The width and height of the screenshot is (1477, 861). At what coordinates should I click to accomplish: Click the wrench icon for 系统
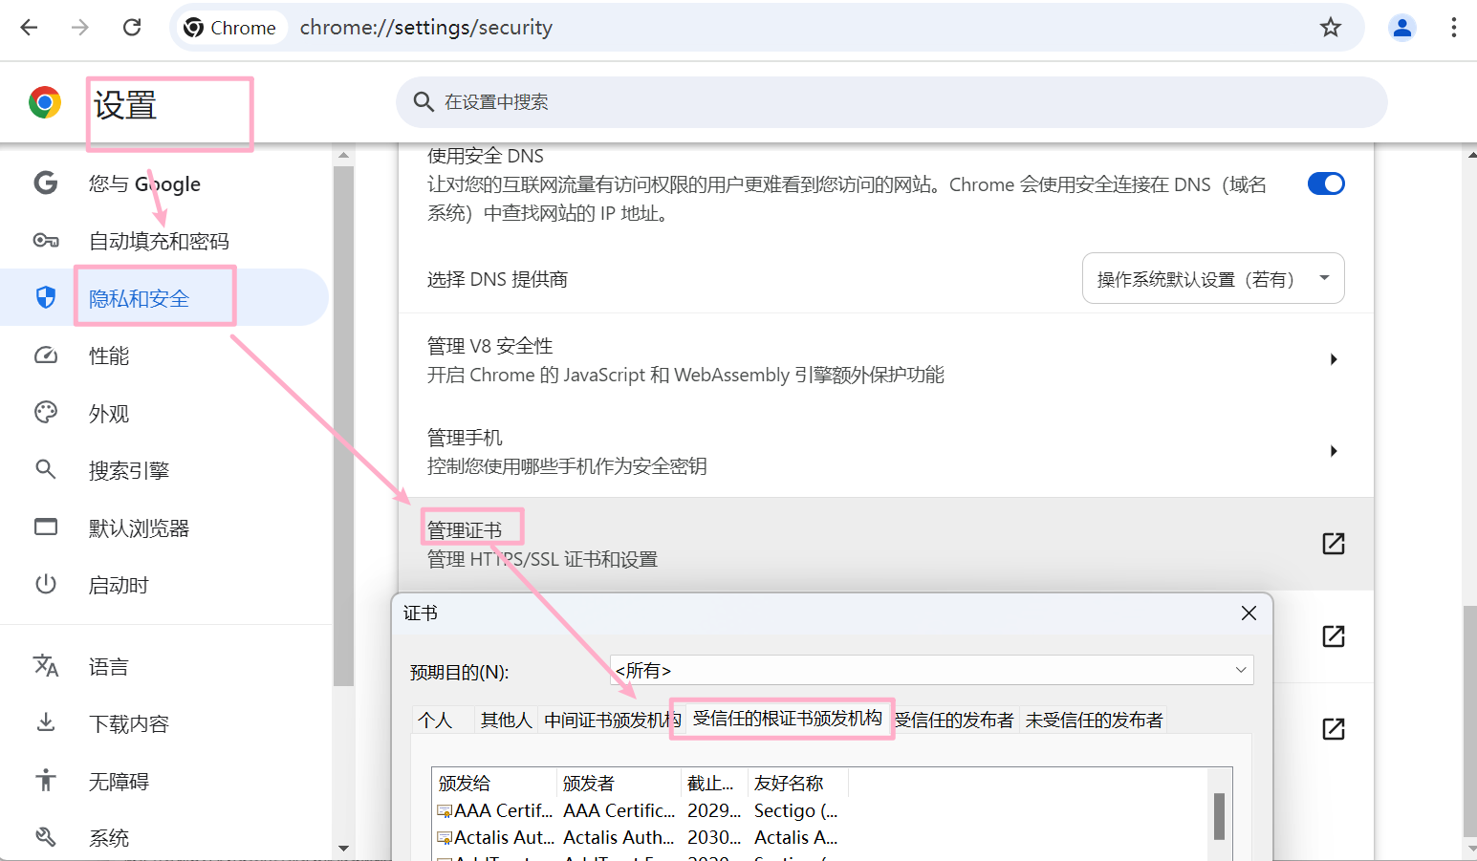pyautogui.click(x=46, y=837)
